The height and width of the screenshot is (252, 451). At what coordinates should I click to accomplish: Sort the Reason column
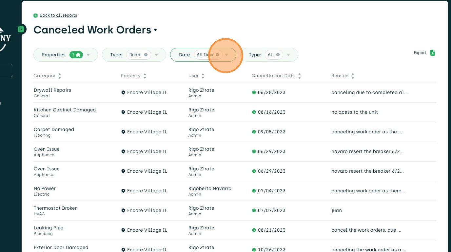(353, 76)
